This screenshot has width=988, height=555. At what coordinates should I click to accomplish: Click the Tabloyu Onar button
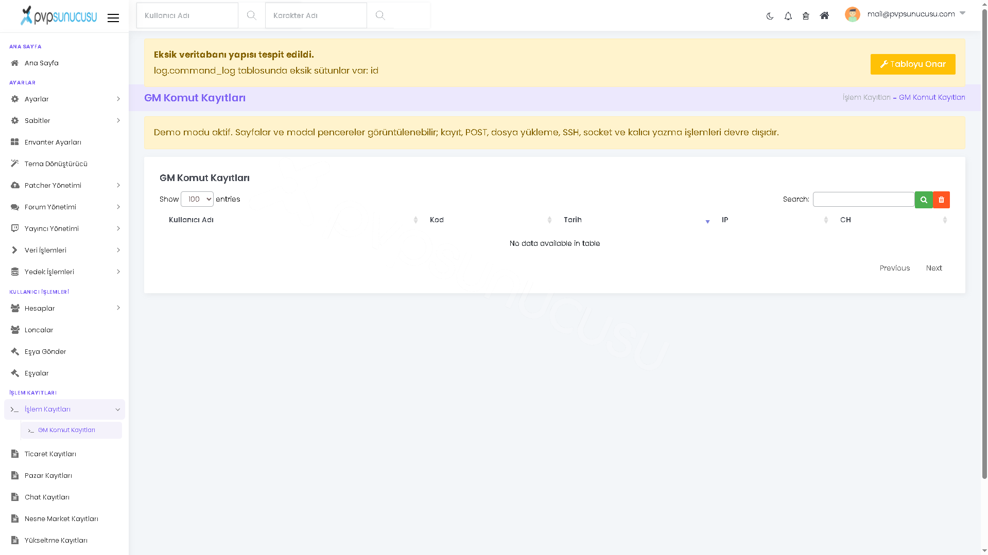pos(913,64)
